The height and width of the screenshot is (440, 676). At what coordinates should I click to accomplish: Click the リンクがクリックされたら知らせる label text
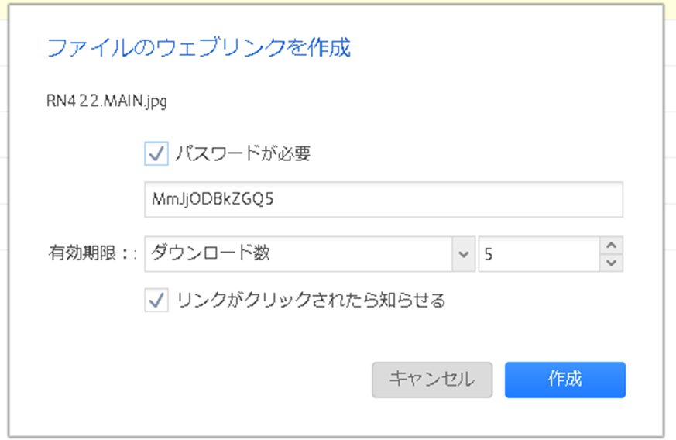[x=311, y=300]
